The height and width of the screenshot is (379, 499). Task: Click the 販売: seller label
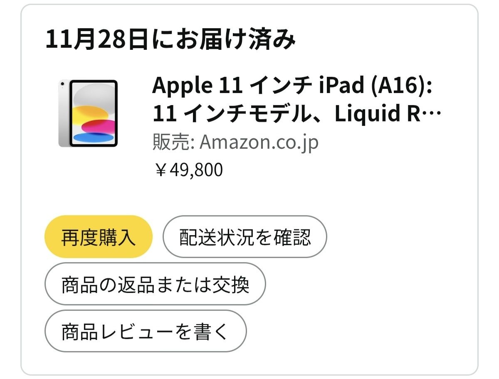(x=173, y=143)
